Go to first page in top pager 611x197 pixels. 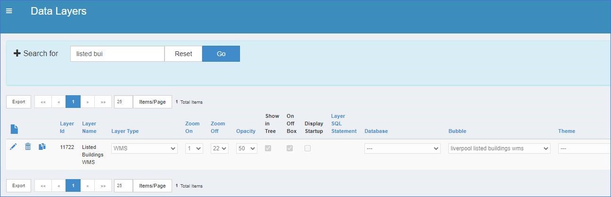(x=43, y=102)
